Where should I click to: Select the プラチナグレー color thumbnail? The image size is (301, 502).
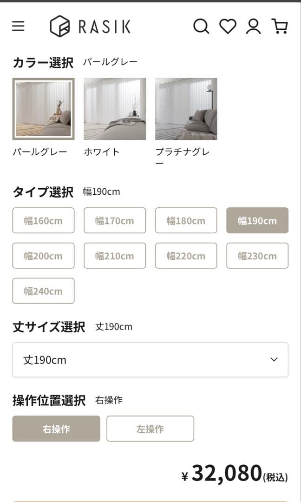(186, 109)
